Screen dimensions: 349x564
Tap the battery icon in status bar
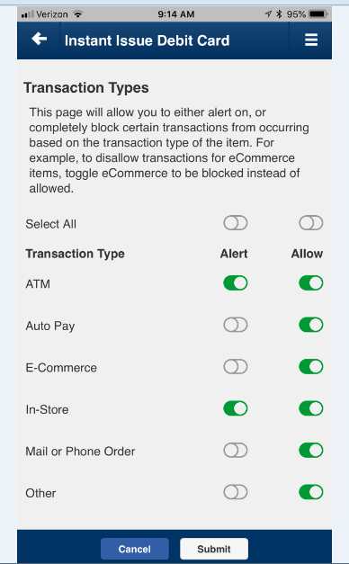click(x=318, y=14)
